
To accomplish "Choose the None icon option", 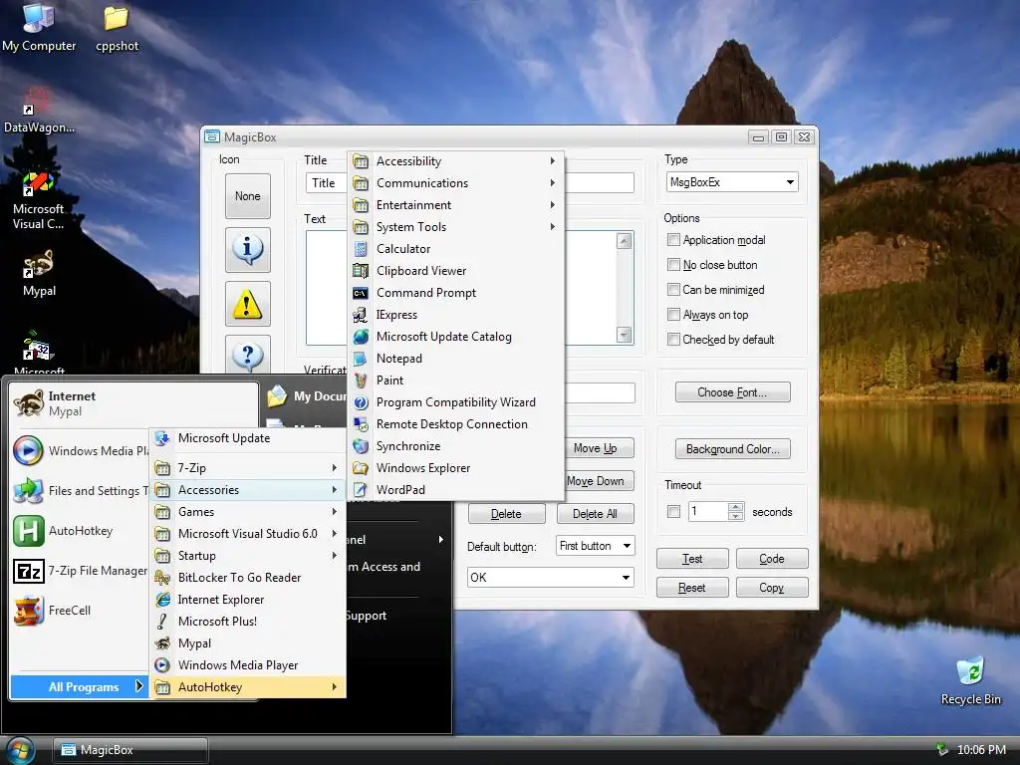I will click(x=248, y=196).
